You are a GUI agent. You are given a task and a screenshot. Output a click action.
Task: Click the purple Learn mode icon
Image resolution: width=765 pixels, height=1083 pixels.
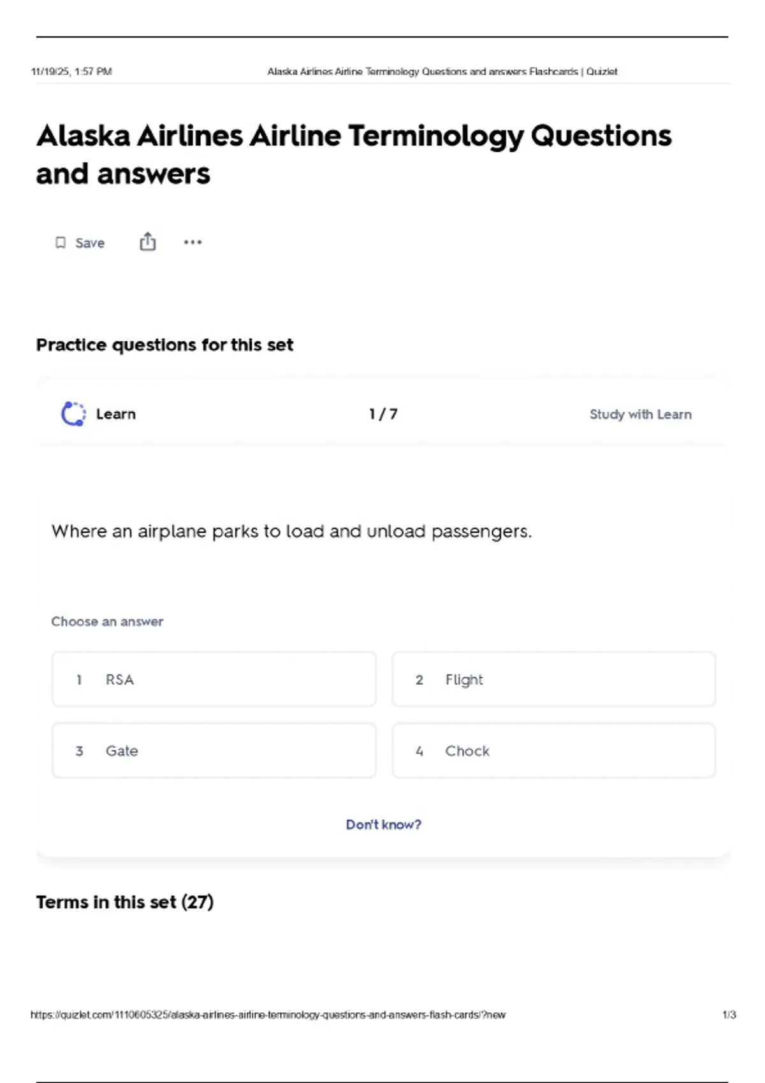point(73,414)
